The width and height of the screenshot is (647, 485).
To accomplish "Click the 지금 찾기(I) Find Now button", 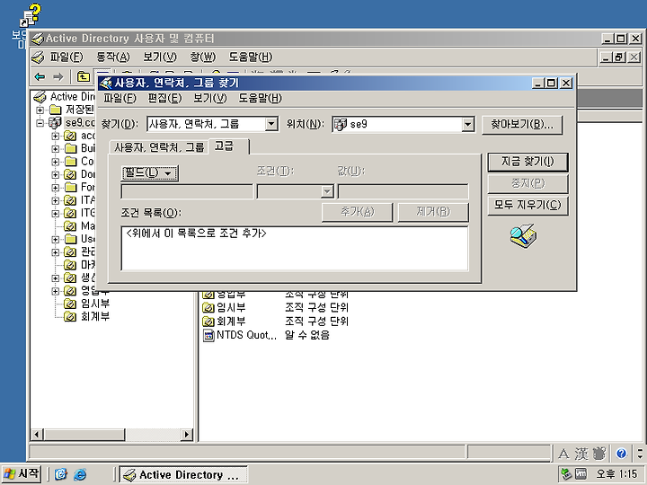I will (x=527, y=162).
